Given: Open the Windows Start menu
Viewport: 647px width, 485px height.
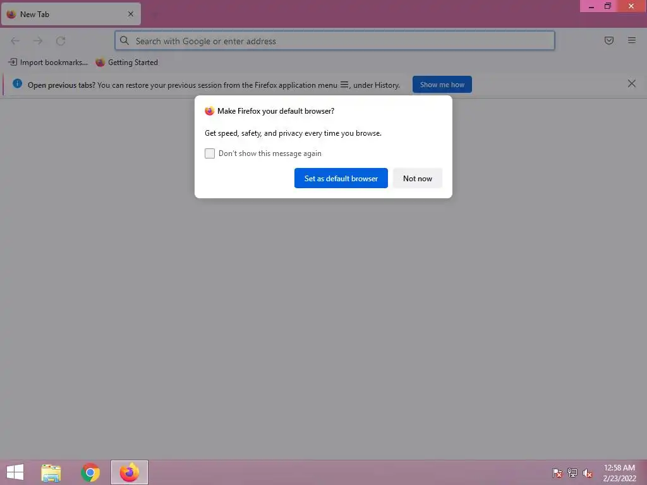Looking at the screenshot, I should coord(15,472).
